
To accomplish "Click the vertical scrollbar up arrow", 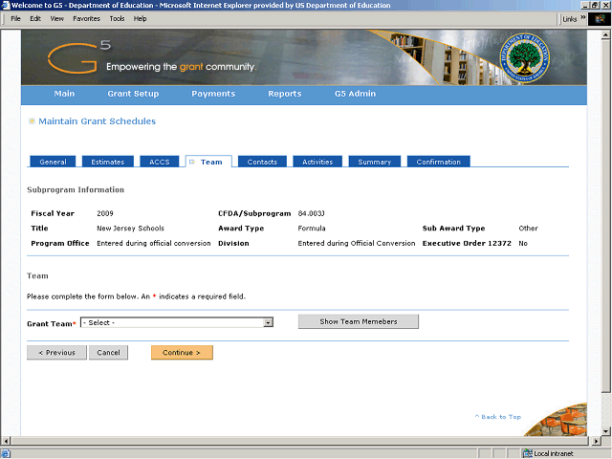I will pyautogui.click(x=605, y=34).
